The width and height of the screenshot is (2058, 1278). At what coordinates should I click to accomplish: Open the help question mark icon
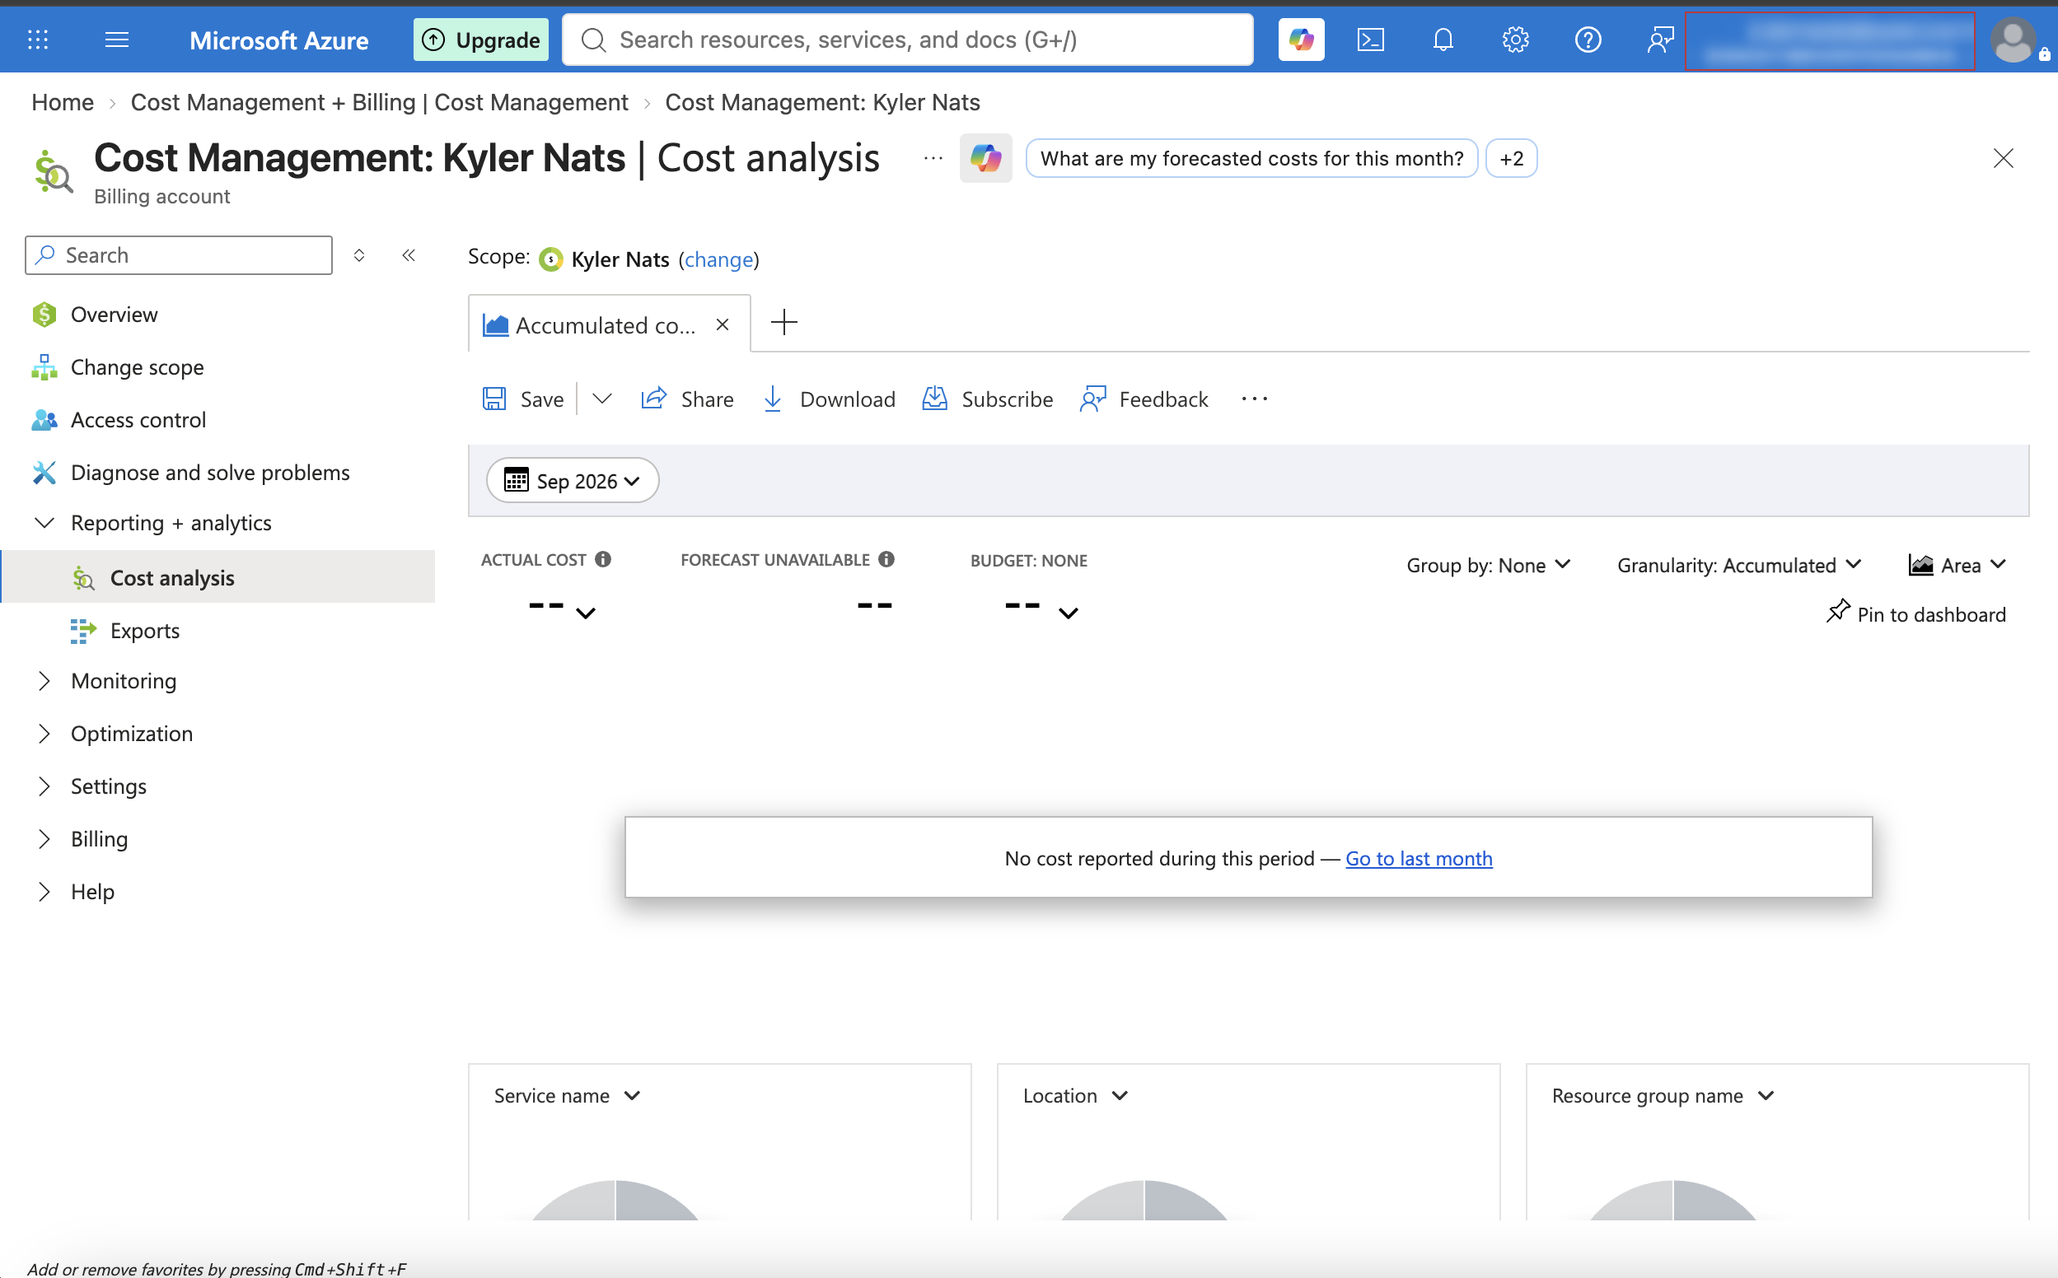click(x=1588, y=40)
